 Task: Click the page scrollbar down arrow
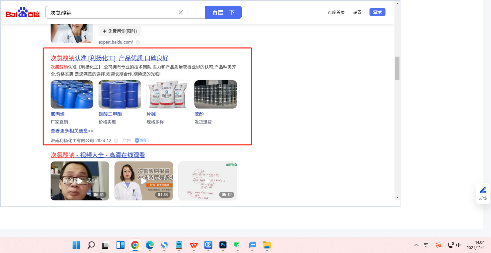[397, 197]
